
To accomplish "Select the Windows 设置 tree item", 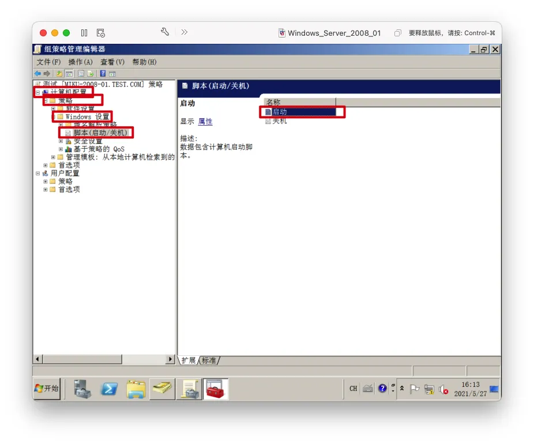I will (87, 117).
